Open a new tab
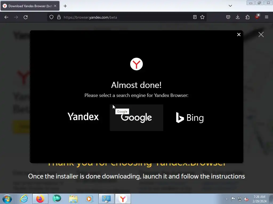273x204 pixels. pyautogui.click(x=65, y=6)
